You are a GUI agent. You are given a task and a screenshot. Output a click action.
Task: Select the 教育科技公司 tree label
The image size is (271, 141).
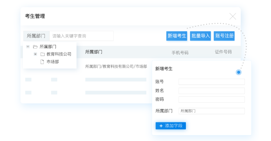coord(59,54)
